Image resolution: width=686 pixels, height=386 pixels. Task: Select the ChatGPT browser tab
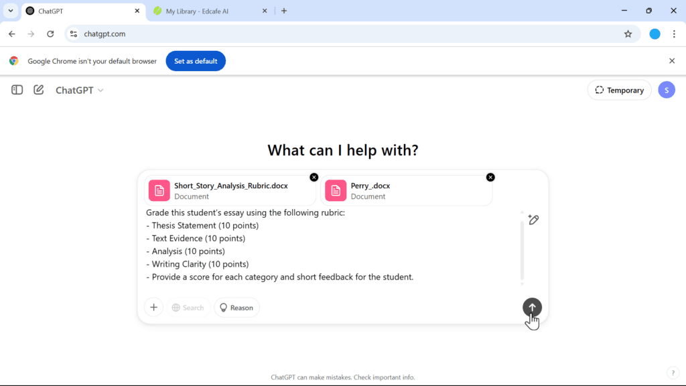click(83, 11)
